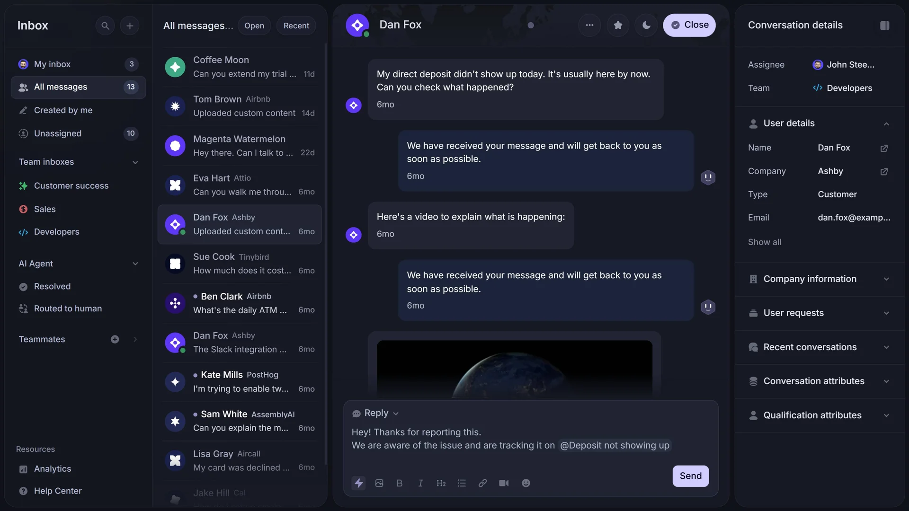Toggle the conversation details side panel icon
This screenshot has width=909, height=511.
point(884,26)
